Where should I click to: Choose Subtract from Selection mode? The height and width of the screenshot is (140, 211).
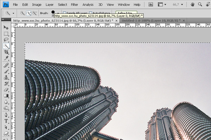pos(35,13)
